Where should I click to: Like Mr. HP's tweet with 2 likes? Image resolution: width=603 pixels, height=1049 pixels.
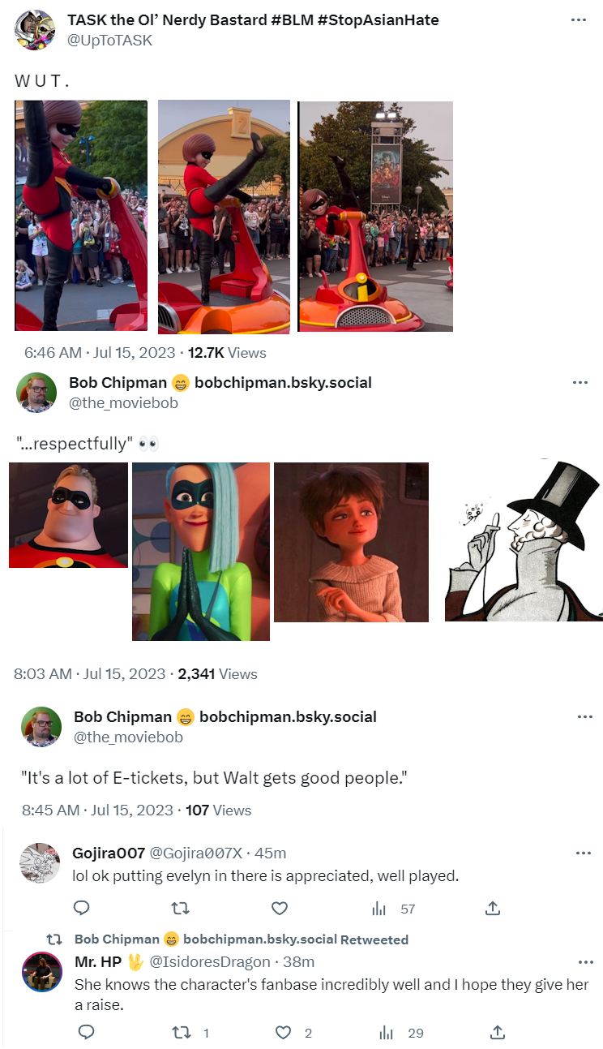(293, 1033)
